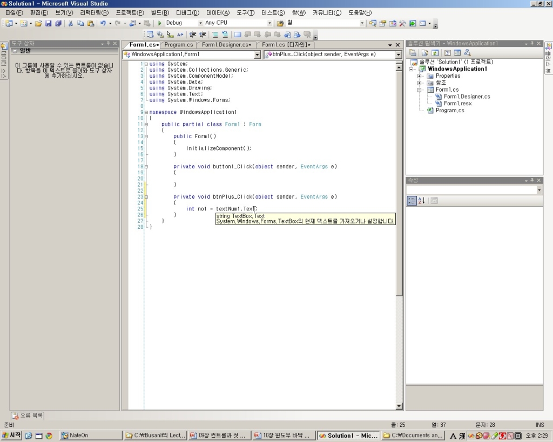The height and width of the screenshot is (442, 553).
Task: Save the current file with floppy icon
Action: point(48,23)
